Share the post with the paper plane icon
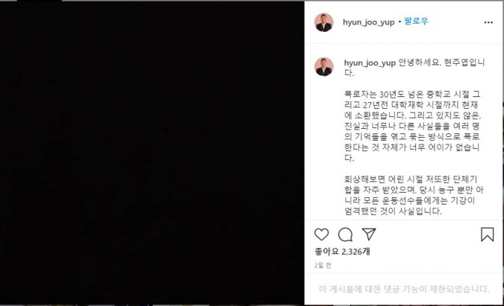The width and height of the screenshot is (504, 306). (369, 234)
